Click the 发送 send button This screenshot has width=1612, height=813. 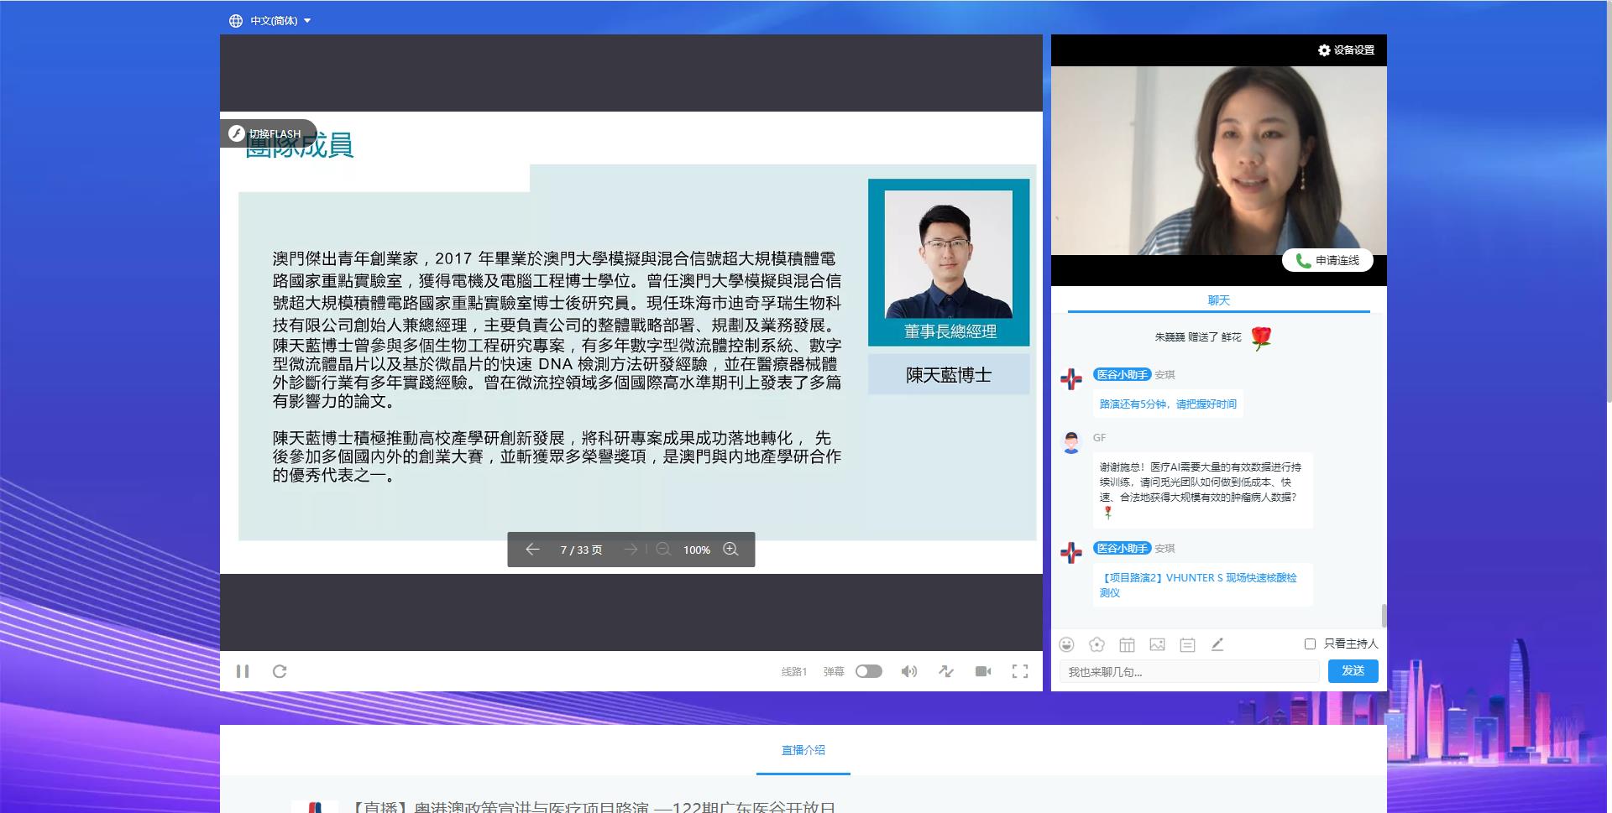1353,671
